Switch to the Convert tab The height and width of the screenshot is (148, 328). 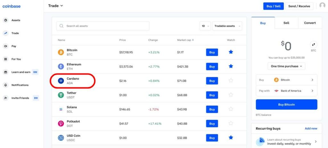pos(310,23)
